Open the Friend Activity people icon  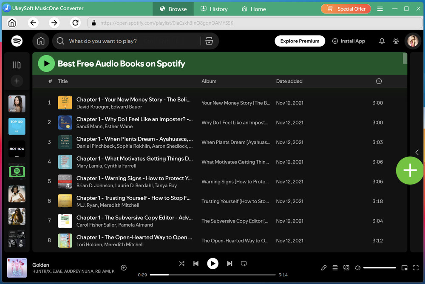(x=396, y=41)
